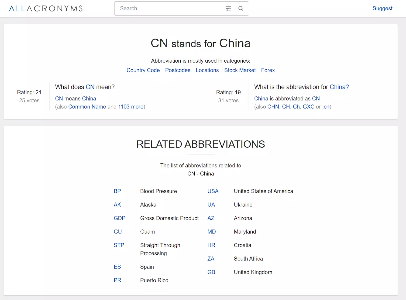Select the Postcodes category link
The image size is (406, 300).
click(178, 70)
